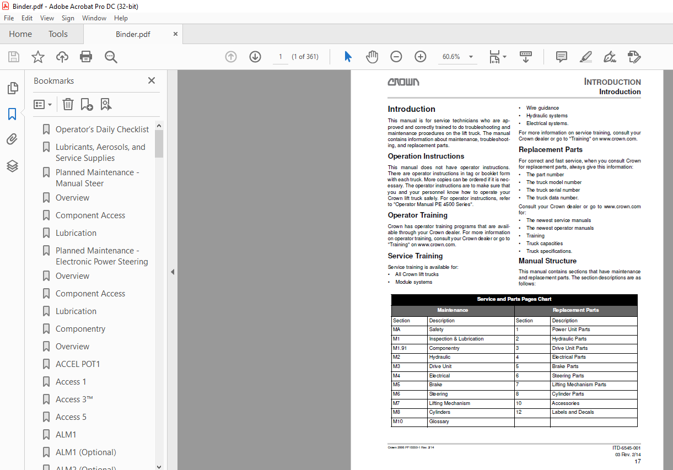Open the Componentry bookmark
This screenshot has width=673, height=470.
(x=80, y=329)
